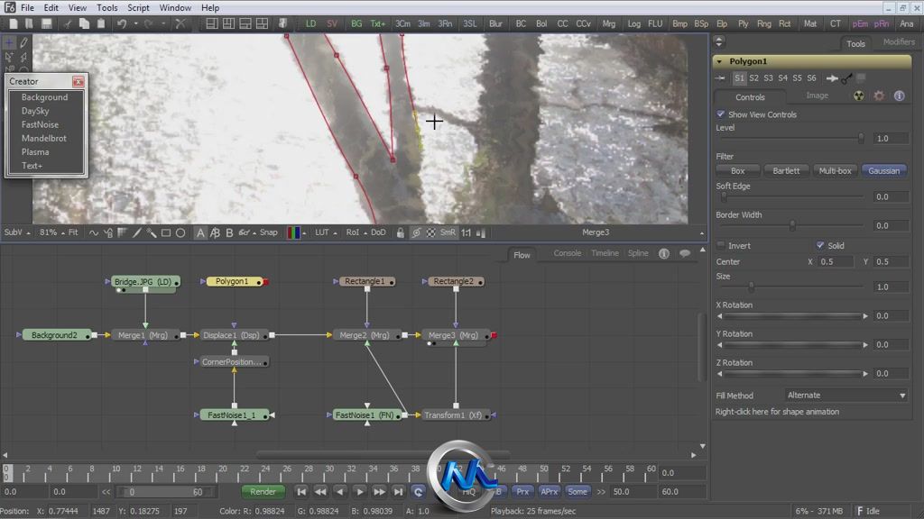The image size is (924, 519).
Task: Click the Delete X icon in toolbar
Action: (180, 23)
